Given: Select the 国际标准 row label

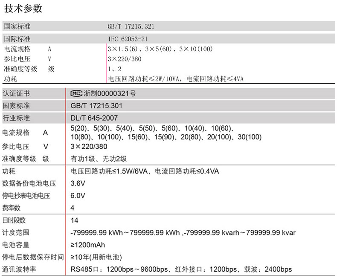Looking at the screenshot, I should pos(17,39).
